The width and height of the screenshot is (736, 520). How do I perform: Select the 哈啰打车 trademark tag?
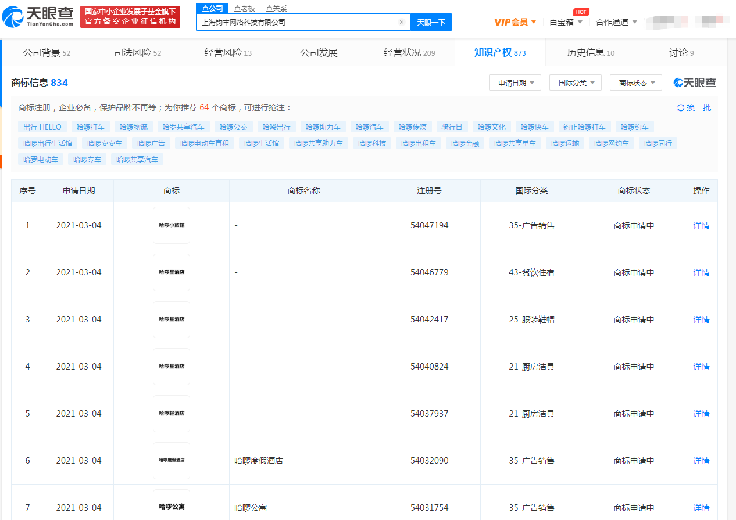point(91,127)
